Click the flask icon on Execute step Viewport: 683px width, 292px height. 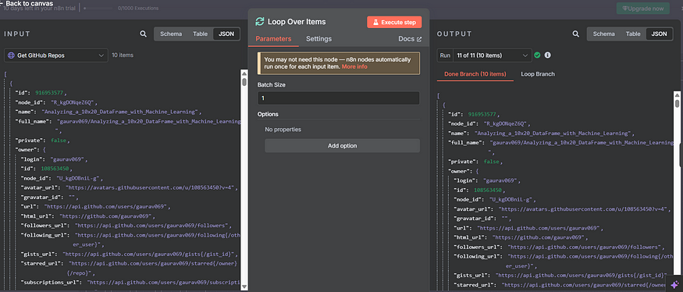coord(375,22)
